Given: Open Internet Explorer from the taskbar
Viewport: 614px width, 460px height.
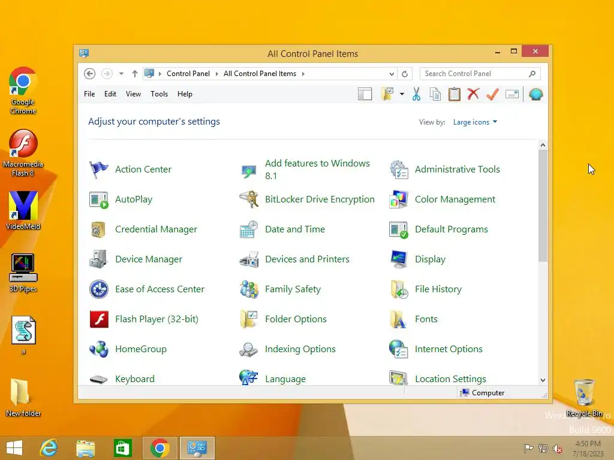Looking at the screenshot, I should coord(49,448).
